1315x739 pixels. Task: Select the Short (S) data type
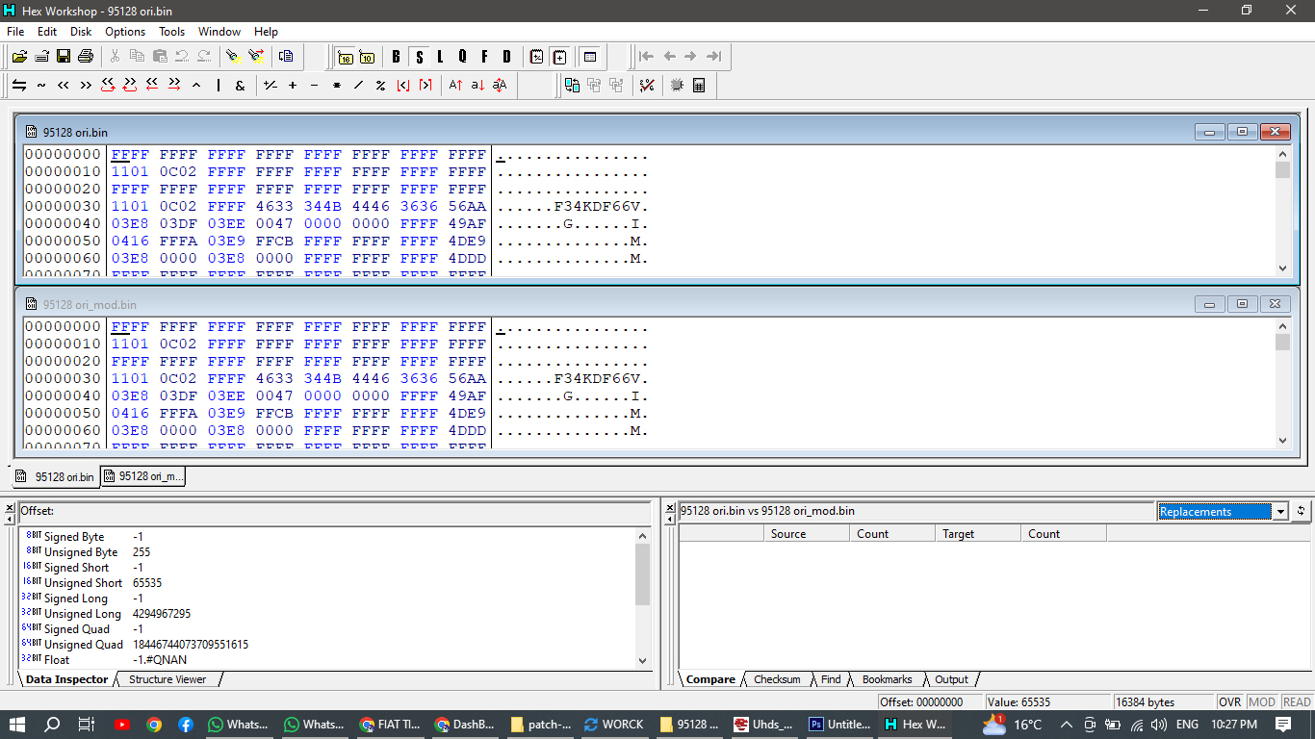419,57
